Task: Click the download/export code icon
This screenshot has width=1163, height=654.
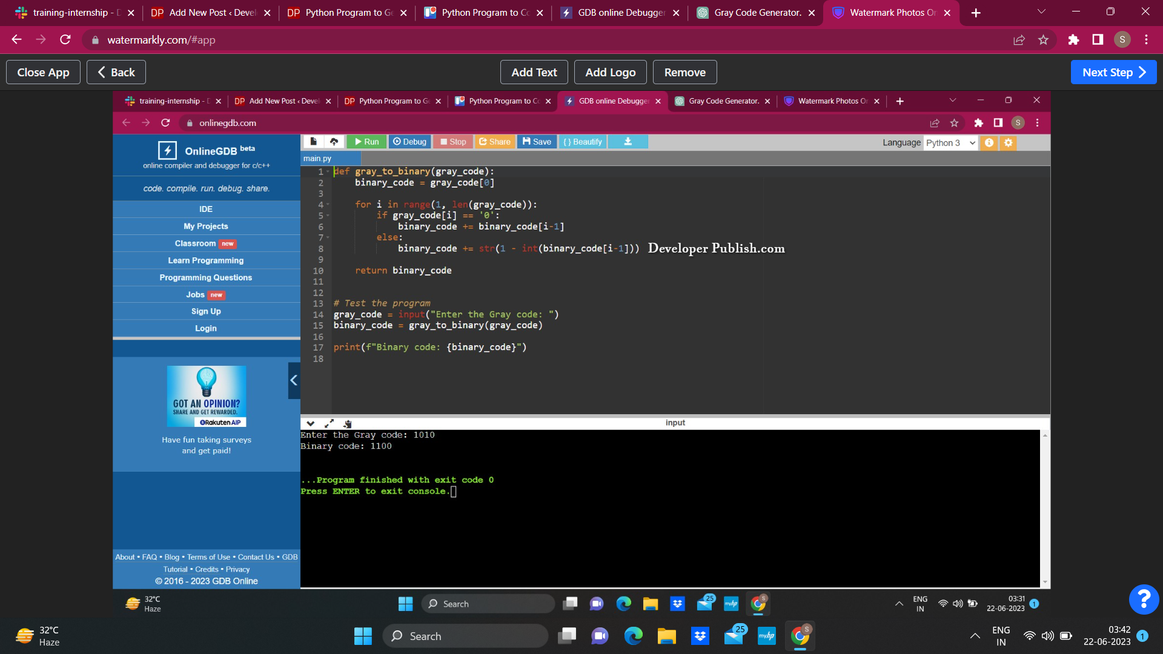Action: [x=629, y=142]
